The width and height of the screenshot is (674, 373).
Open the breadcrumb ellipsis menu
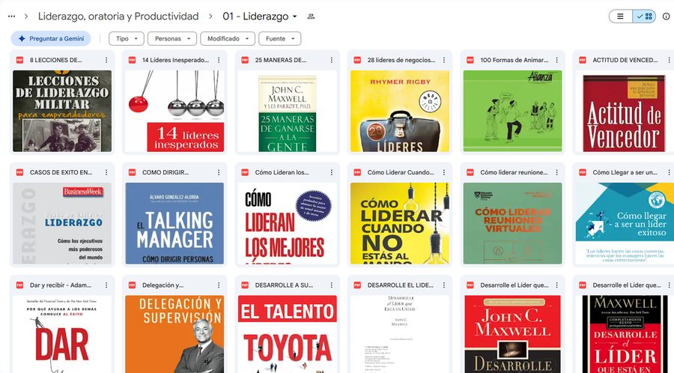point(11,16)
